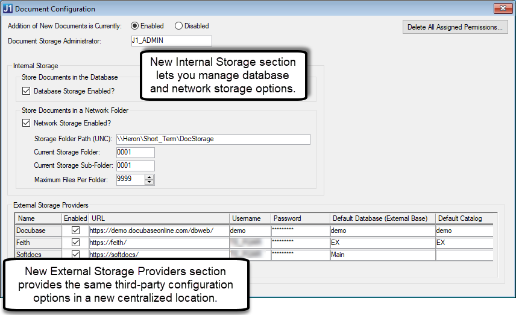516x315 pixels.
Task: Toggle Enabled checkbox for Docubase row
Action: click(x=75, y=231)
